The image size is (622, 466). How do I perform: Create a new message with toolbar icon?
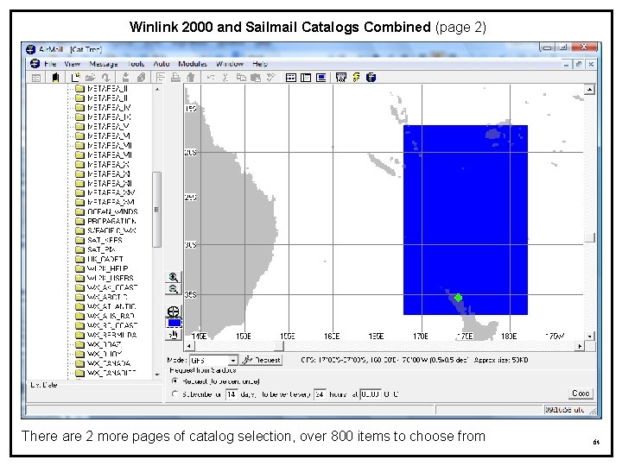75,78
